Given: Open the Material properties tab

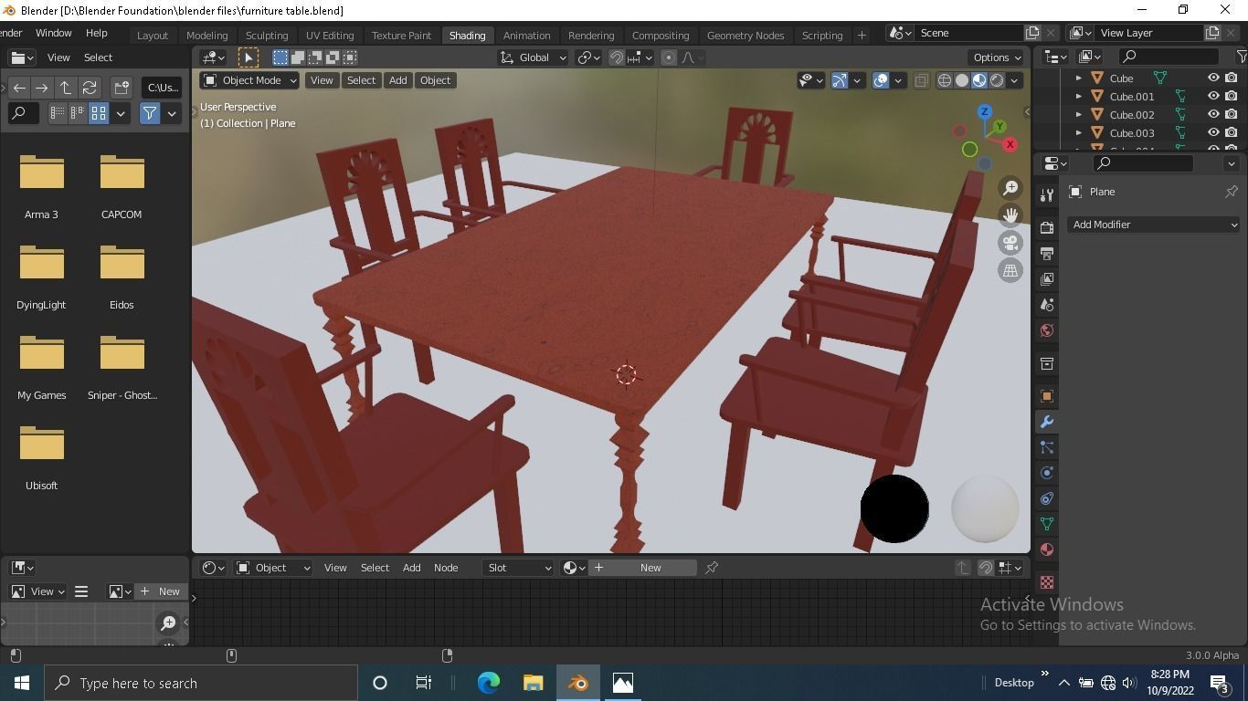Looking at the screenshot, I should coord(1047,549).
